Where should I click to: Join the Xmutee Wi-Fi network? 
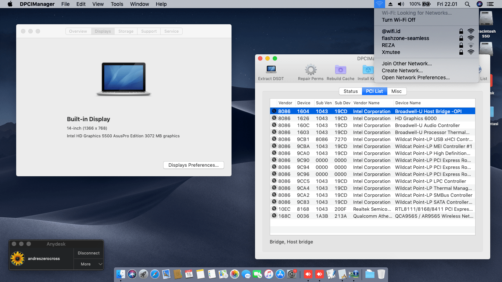point(426,52)
